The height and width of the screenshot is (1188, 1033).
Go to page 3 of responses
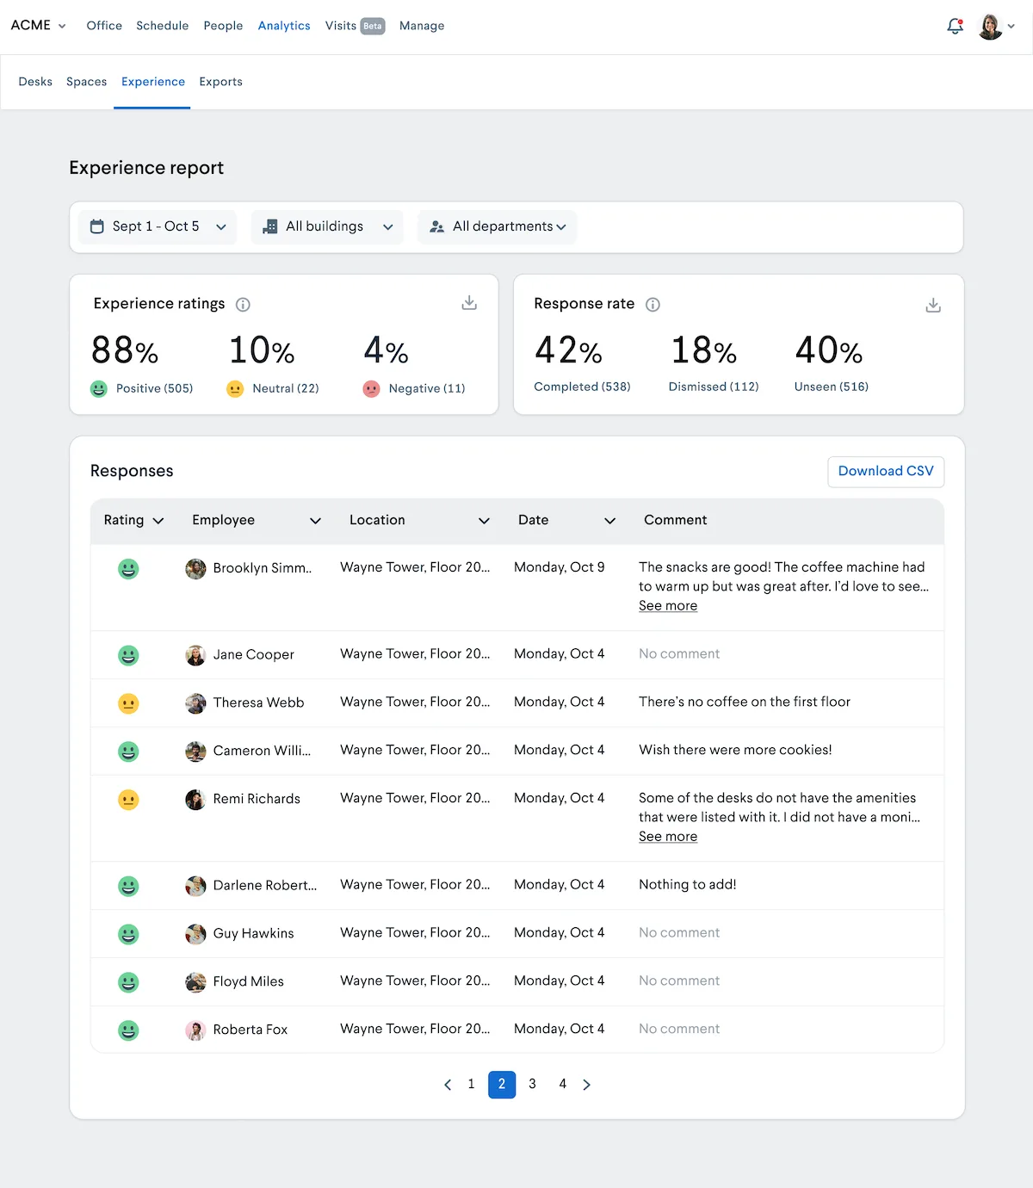[532, 1085]
